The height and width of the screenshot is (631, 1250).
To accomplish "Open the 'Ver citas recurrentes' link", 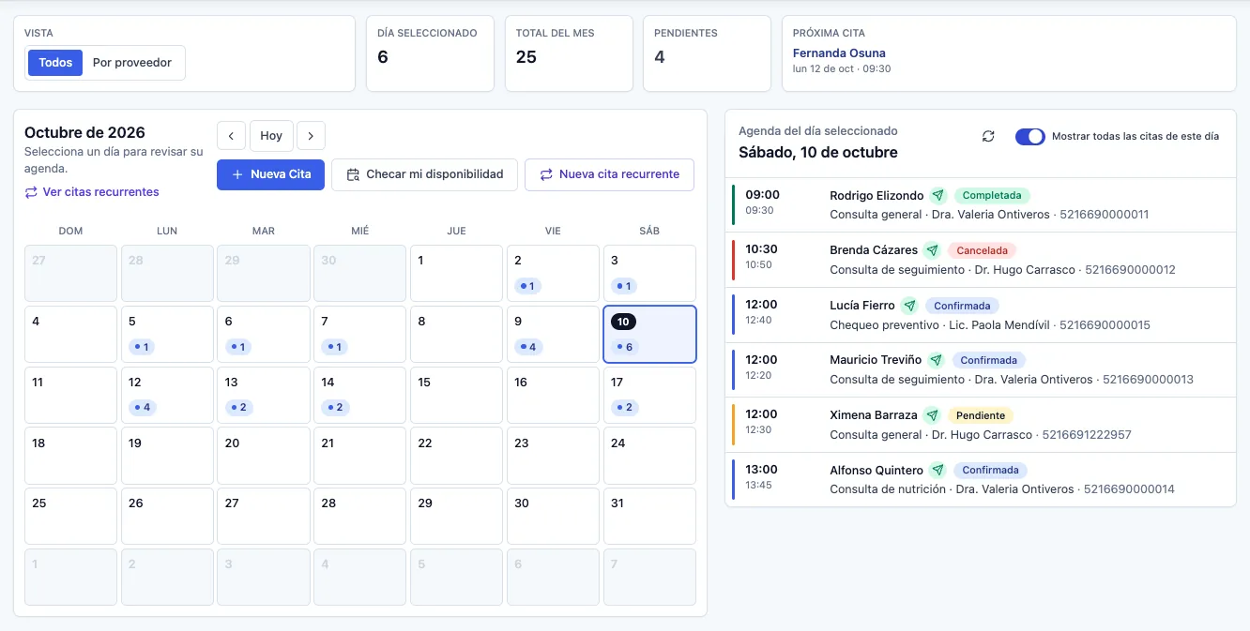I will [x=92, y=192].
